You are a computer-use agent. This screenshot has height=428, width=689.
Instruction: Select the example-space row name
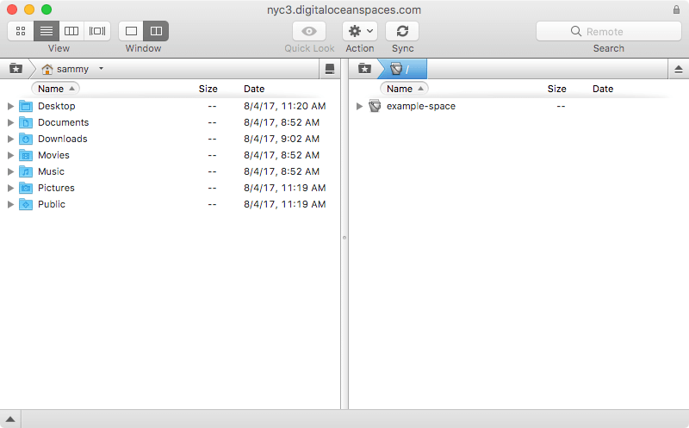tap(421, 106)
